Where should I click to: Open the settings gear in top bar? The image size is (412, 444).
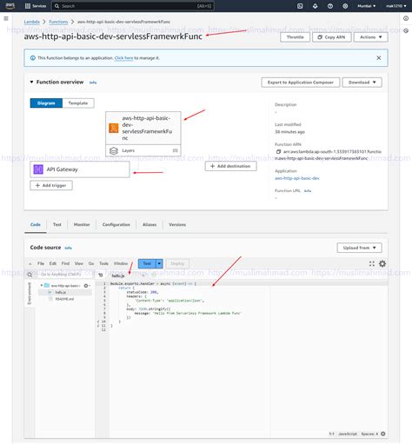tap(345, 6)
